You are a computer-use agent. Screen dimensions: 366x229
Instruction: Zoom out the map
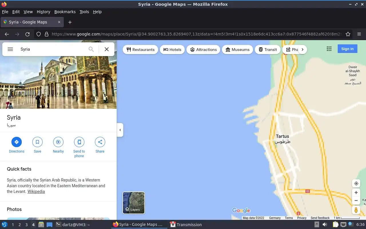[356, 201]
